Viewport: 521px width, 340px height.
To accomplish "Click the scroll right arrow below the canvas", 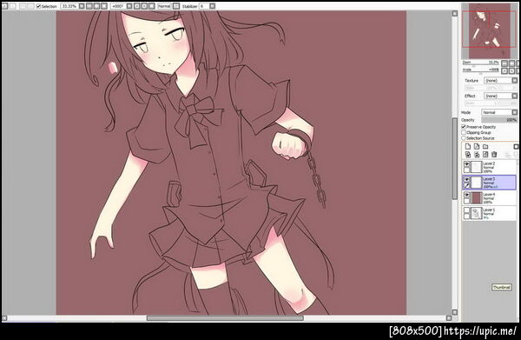I will point(449,318).
